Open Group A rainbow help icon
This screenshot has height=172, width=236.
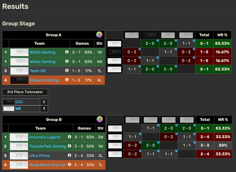pos(99,35)
